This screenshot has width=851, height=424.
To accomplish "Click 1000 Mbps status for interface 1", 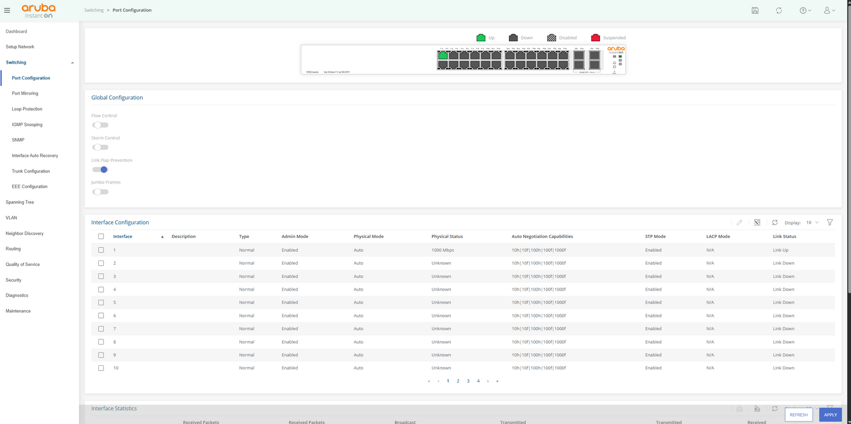I will pyautogui.click(x=443, y=250).
